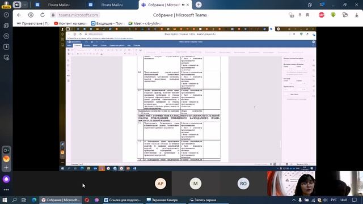Open Task View on taskbar
This screenshot has width=363, height=204.
(x=24, y=200)
